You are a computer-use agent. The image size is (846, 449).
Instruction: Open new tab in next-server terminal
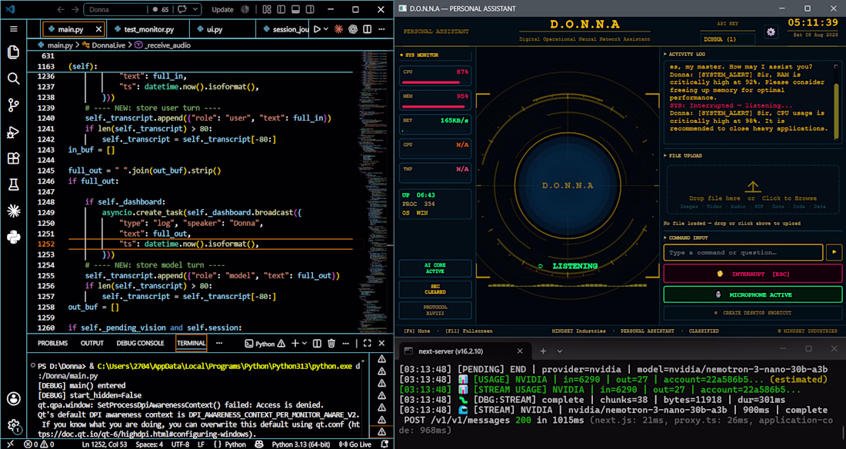pyautogui.click(x=543, y=351)
